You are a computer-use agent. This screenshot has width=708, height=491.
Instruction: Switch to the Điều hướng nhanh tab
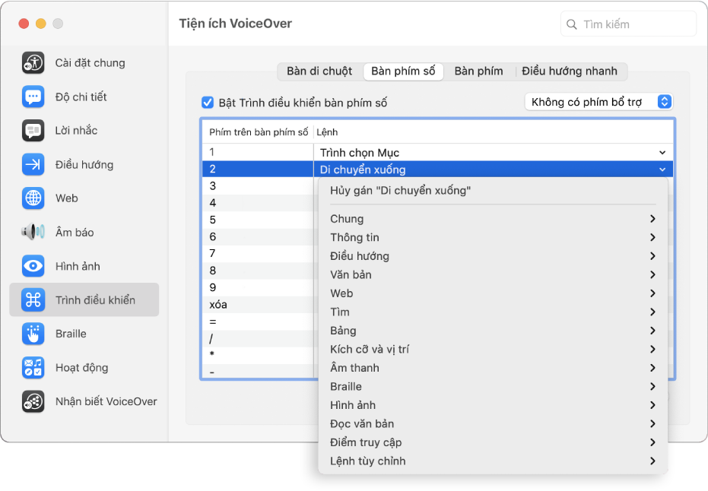coord(570,71)
